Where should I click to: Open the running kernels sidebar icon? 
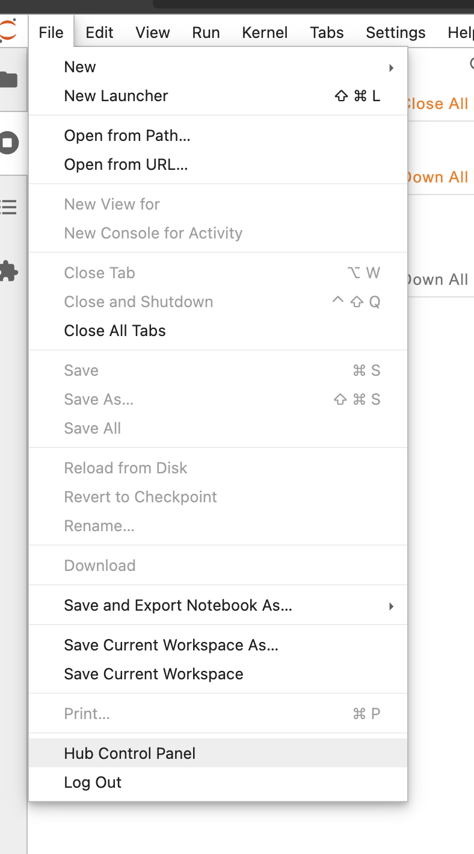coord(8,143)
